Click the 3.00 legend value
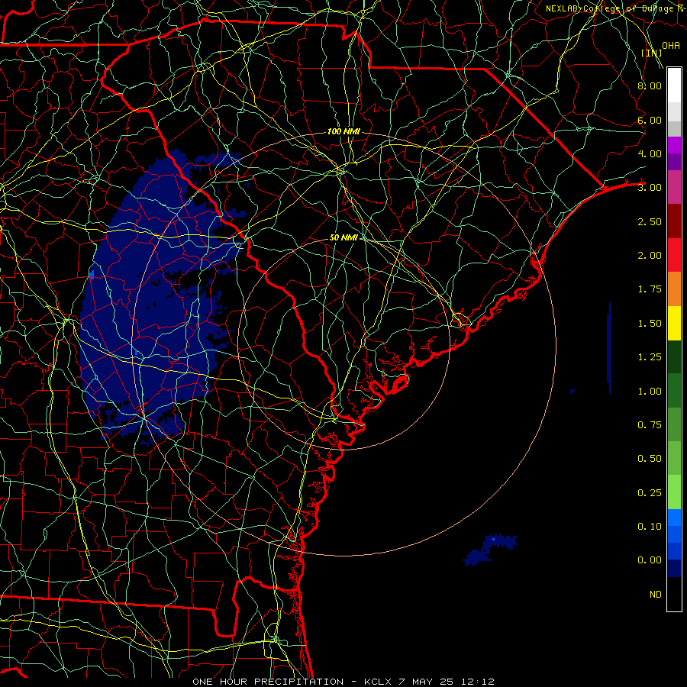 pos(650,188)
